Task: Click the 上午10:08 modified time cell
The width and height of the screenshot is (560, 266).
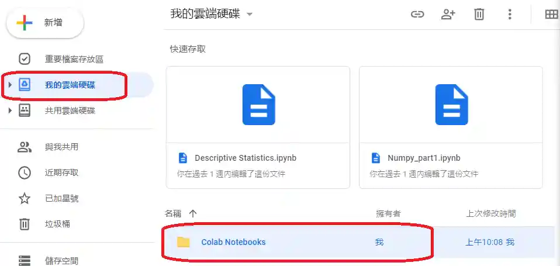Action: [x=490, y=242]
